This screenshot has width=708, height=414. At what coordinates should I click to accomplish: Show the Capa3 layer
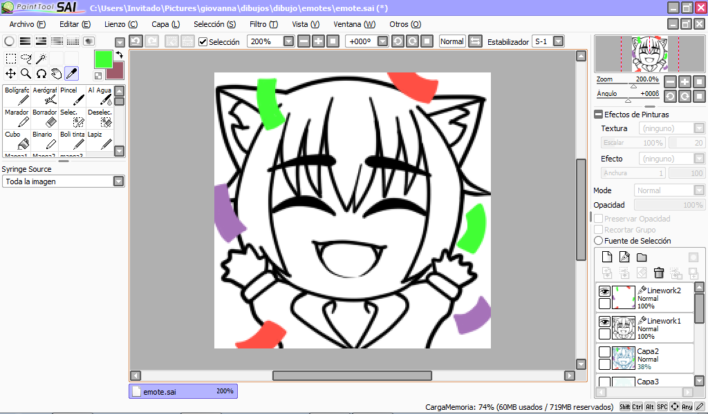604,382
